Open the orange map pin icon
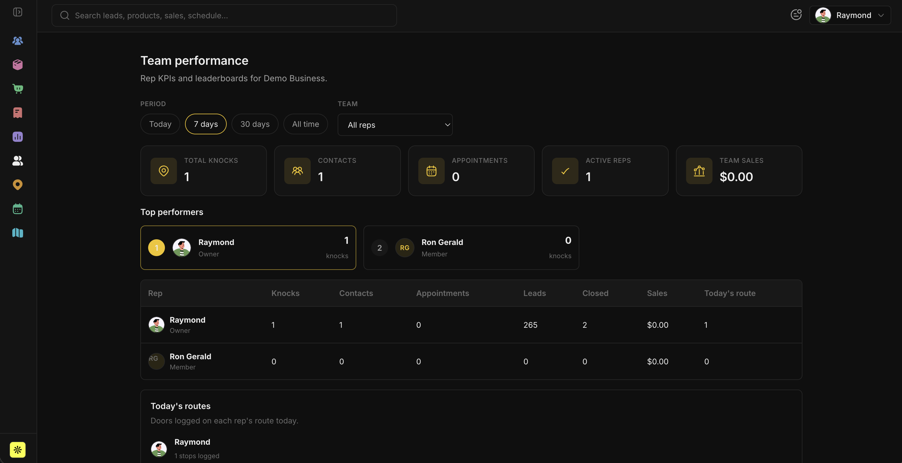This screenshot has width=902, height=463. (17, 184)
